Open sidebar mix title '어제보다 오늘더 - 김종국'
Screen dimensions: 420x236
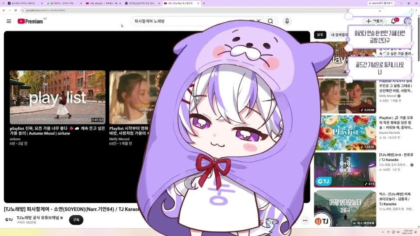click(394, 199)
